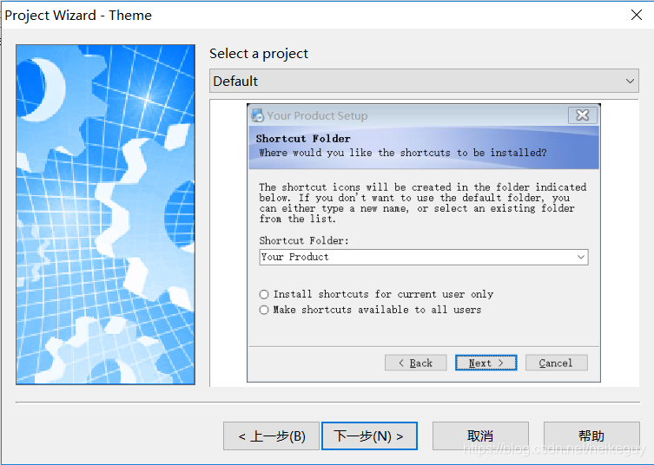Click the blue gears wizard banner image
The width and height of the screenshot is (654, 465).
(105, 214)
